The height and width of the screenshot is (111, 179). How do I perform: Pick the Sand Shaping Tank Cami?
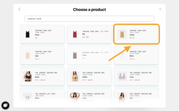coord(42,55)
